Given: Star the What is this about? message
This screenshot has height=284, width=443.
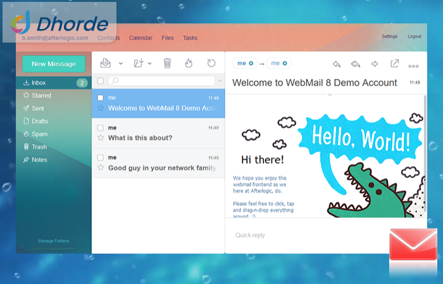Looking at the screenshot, I should click(101, 138).
